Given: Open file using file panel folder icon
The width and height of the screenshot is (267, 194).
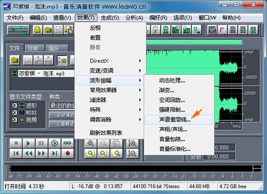Looking at the screenshot, I should [x=15, y=60].
